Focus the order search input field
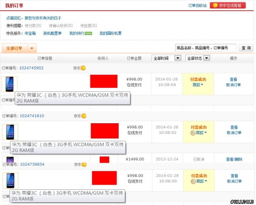The image size is (256, 205). (x=206, y=48)
